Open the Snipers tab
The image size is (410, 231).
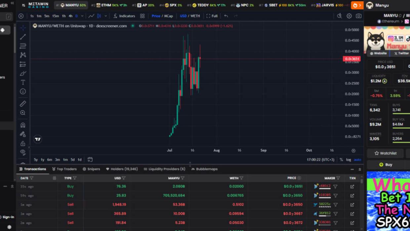click(91, 169)
